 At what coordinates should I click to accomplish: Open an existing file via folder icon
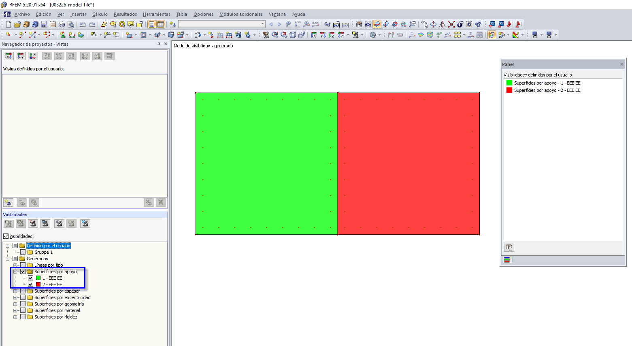click(x=17, y=24)
